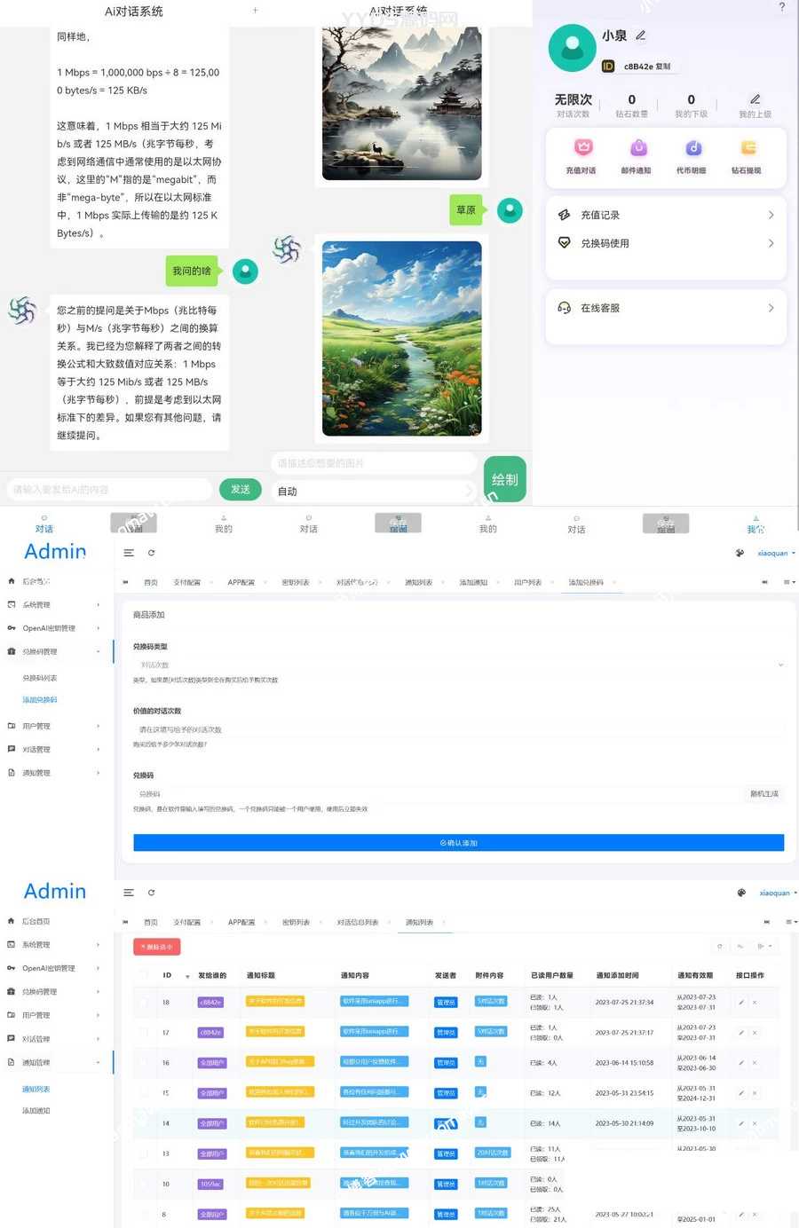Tick the checkbox for notification ID 10

point(143,1184)
